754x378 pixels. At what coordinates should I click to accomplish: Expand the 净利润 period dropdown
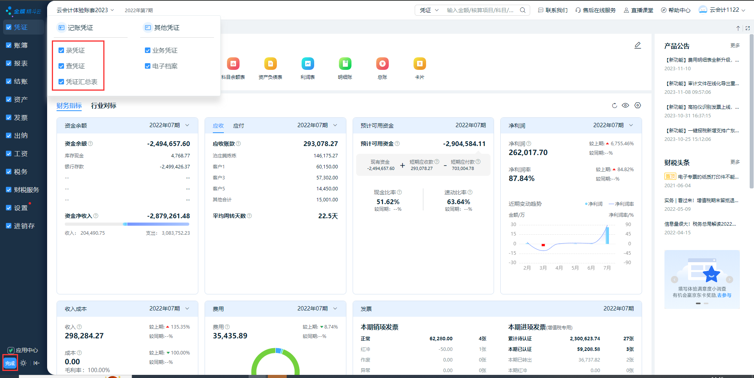coord(631,125)
